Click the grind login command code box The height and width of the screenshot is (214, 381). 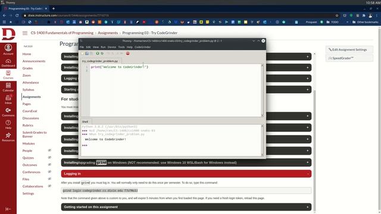(186, 190)
